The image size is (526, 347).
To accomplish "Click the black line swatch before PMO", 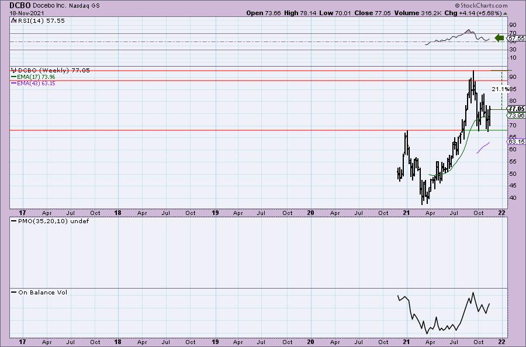I will 13,221.
